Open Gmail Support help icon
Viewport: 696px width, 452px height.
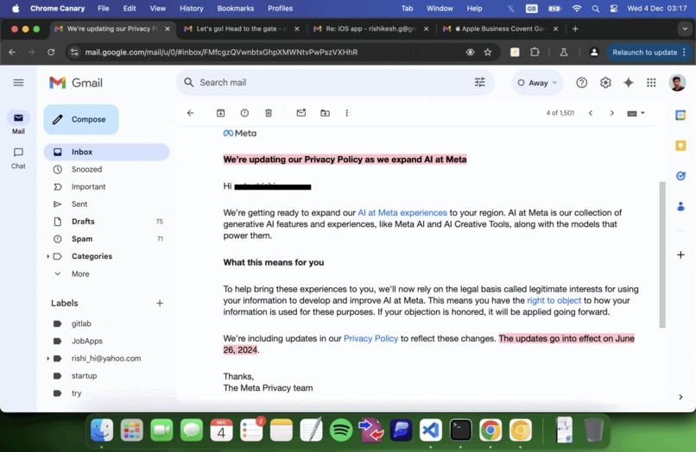pyautogui.click(x=581, y=83)
